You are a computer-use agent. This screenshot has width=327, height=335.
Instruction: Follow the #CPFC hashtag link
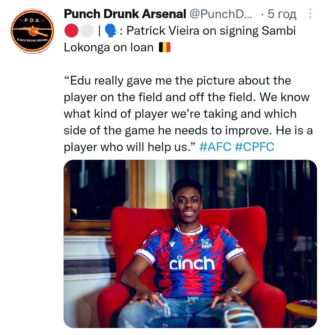click(254, 147)
